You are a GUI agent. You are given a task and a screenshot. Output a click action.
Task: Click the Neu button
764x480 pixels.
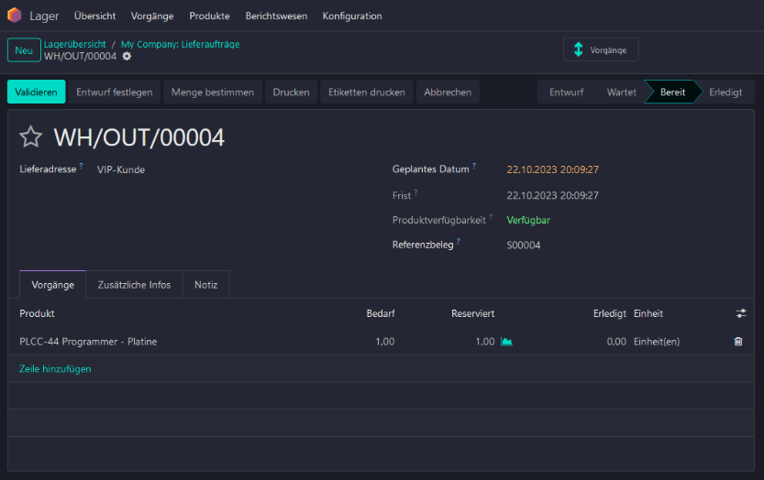click(x=24, y=50)
